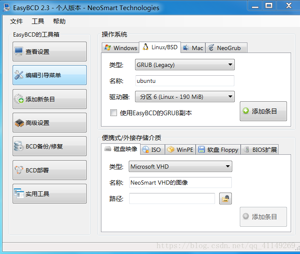The image size is (300, 254).
Task: Open the BCD备份/修复 backup and repair panel
Action: [x=50, y=146]
